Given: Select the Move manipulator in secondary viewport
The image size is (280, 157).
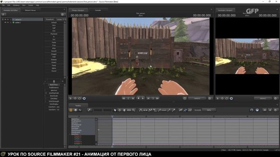Looking at the screenshot, I should (x=222, y=99).
